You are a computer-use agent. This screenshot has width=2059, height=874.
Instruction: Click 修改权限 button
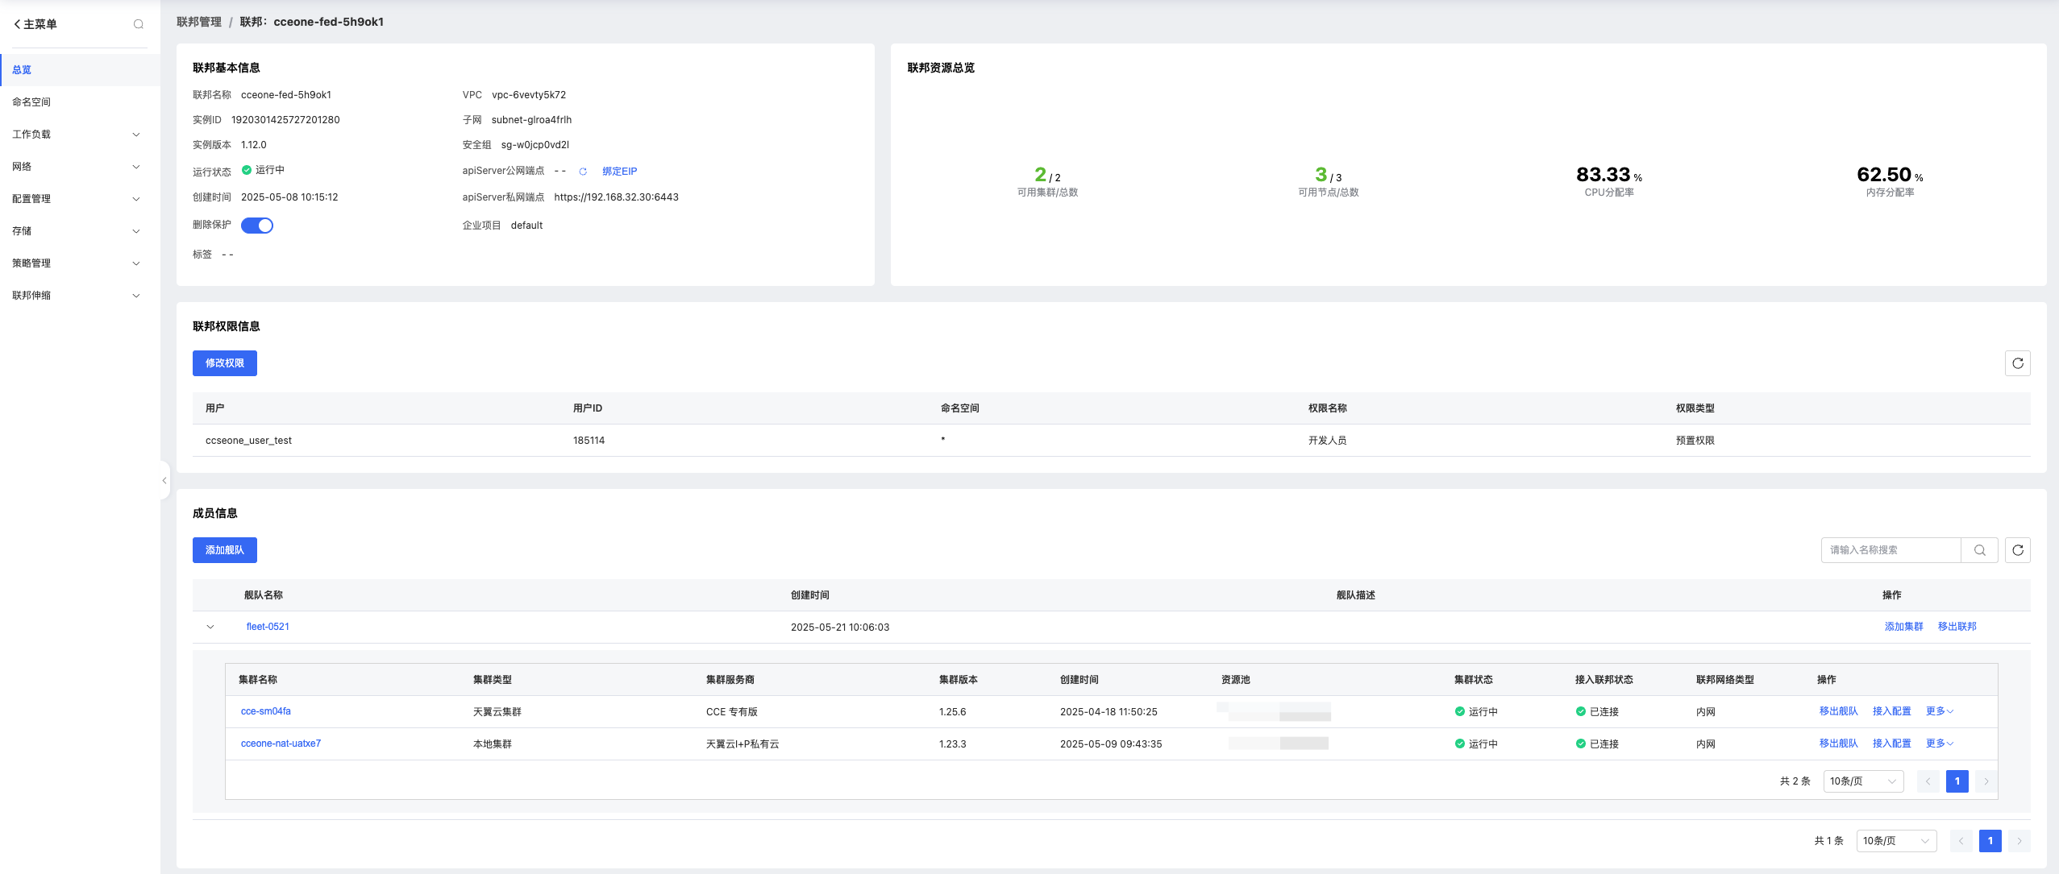[x=225, y=363]
